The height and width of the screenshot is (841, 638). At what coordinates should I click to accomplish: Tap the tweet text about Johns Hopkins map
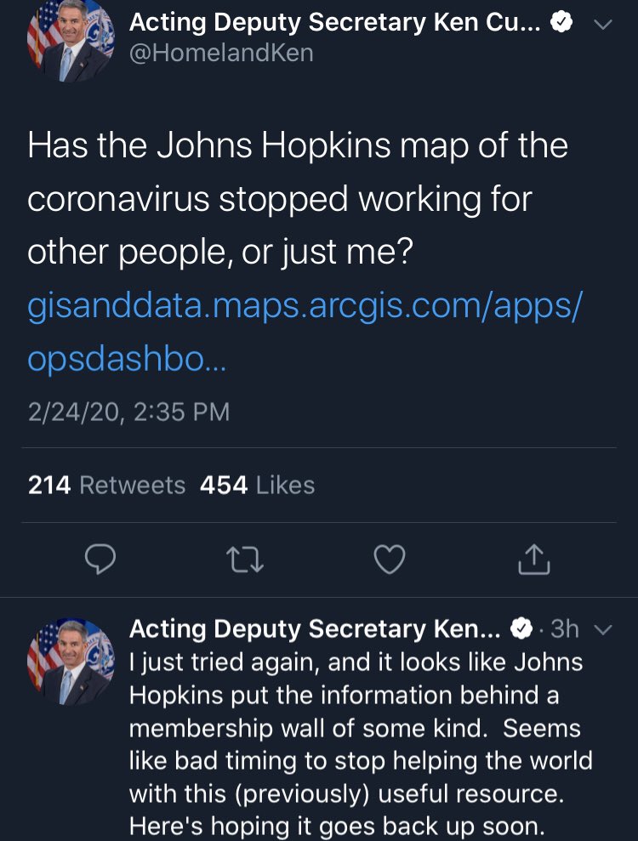(298, 199)
